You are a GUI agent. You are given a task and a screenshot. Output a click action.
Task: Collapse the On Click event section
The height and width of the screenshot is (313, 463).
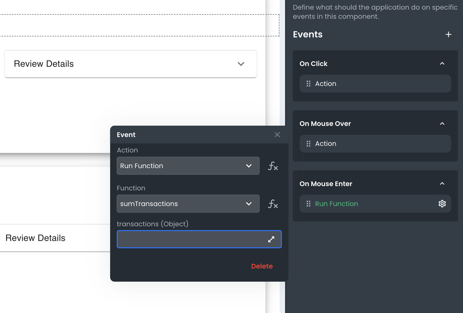point(442,64)
